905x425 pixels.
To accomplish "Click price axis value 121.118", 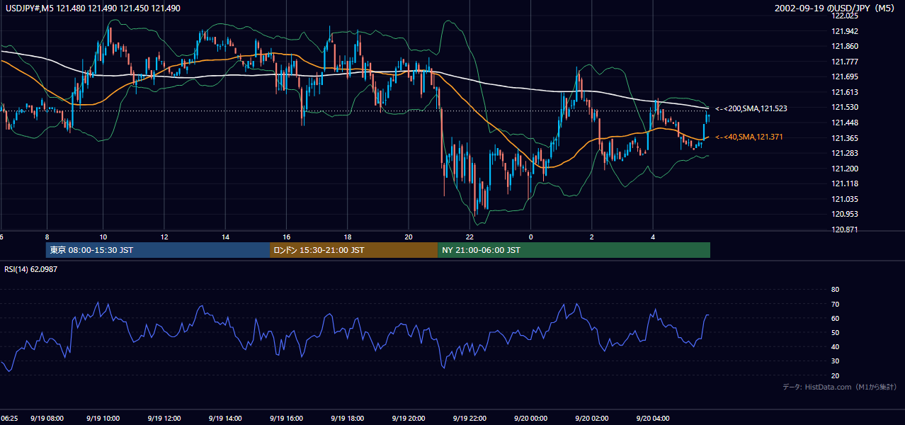I will coord(844,183).
